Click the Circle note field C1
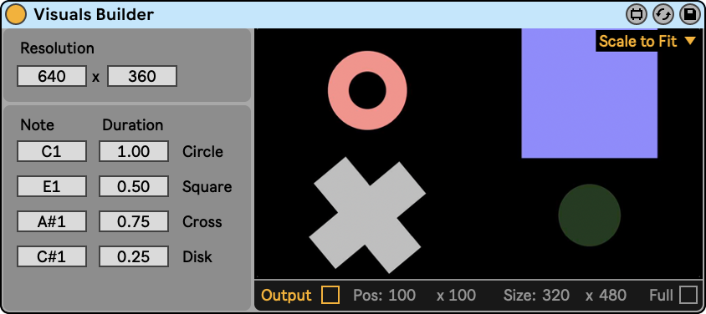The width and height of the screenshot is (706, 314). pyautogui.click(x=52, y=151)
